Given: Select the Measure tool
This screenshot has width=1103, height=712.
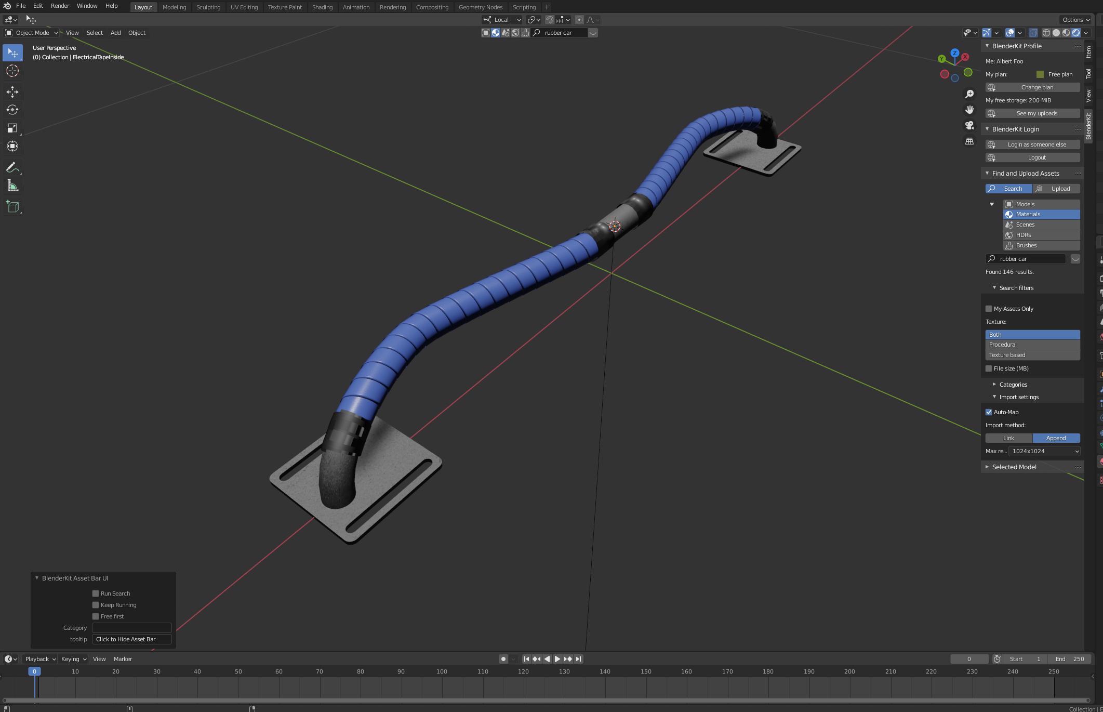Looking at the screenshot, I should coord(12,186).
